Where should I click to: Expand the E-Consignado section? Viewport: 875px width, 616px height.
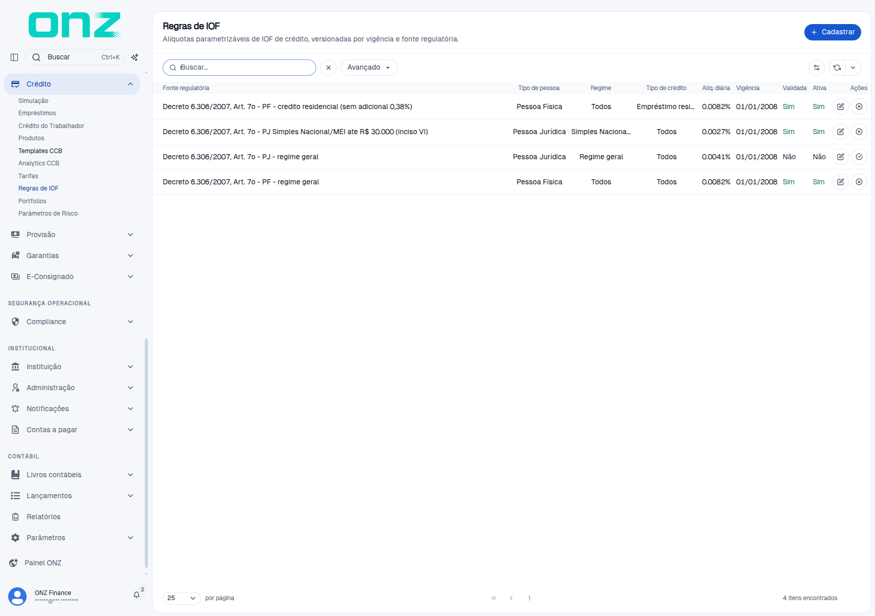(x=72, y=277)
